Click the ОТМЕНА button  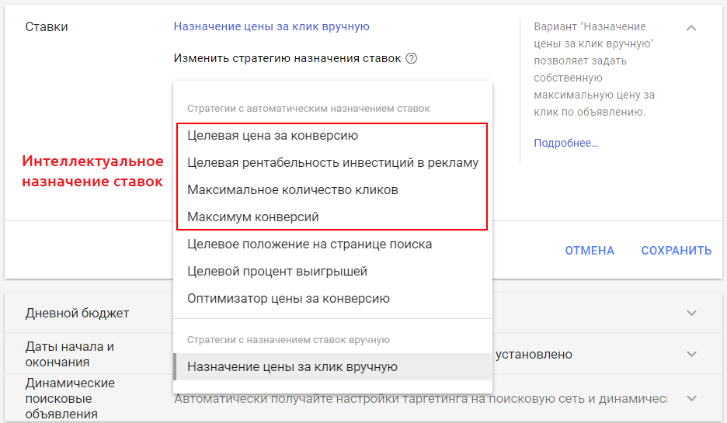coord(590,250)
